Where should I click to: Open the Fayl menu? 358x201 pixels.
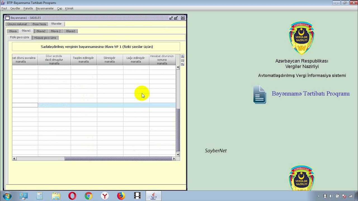tap(4, 9)
